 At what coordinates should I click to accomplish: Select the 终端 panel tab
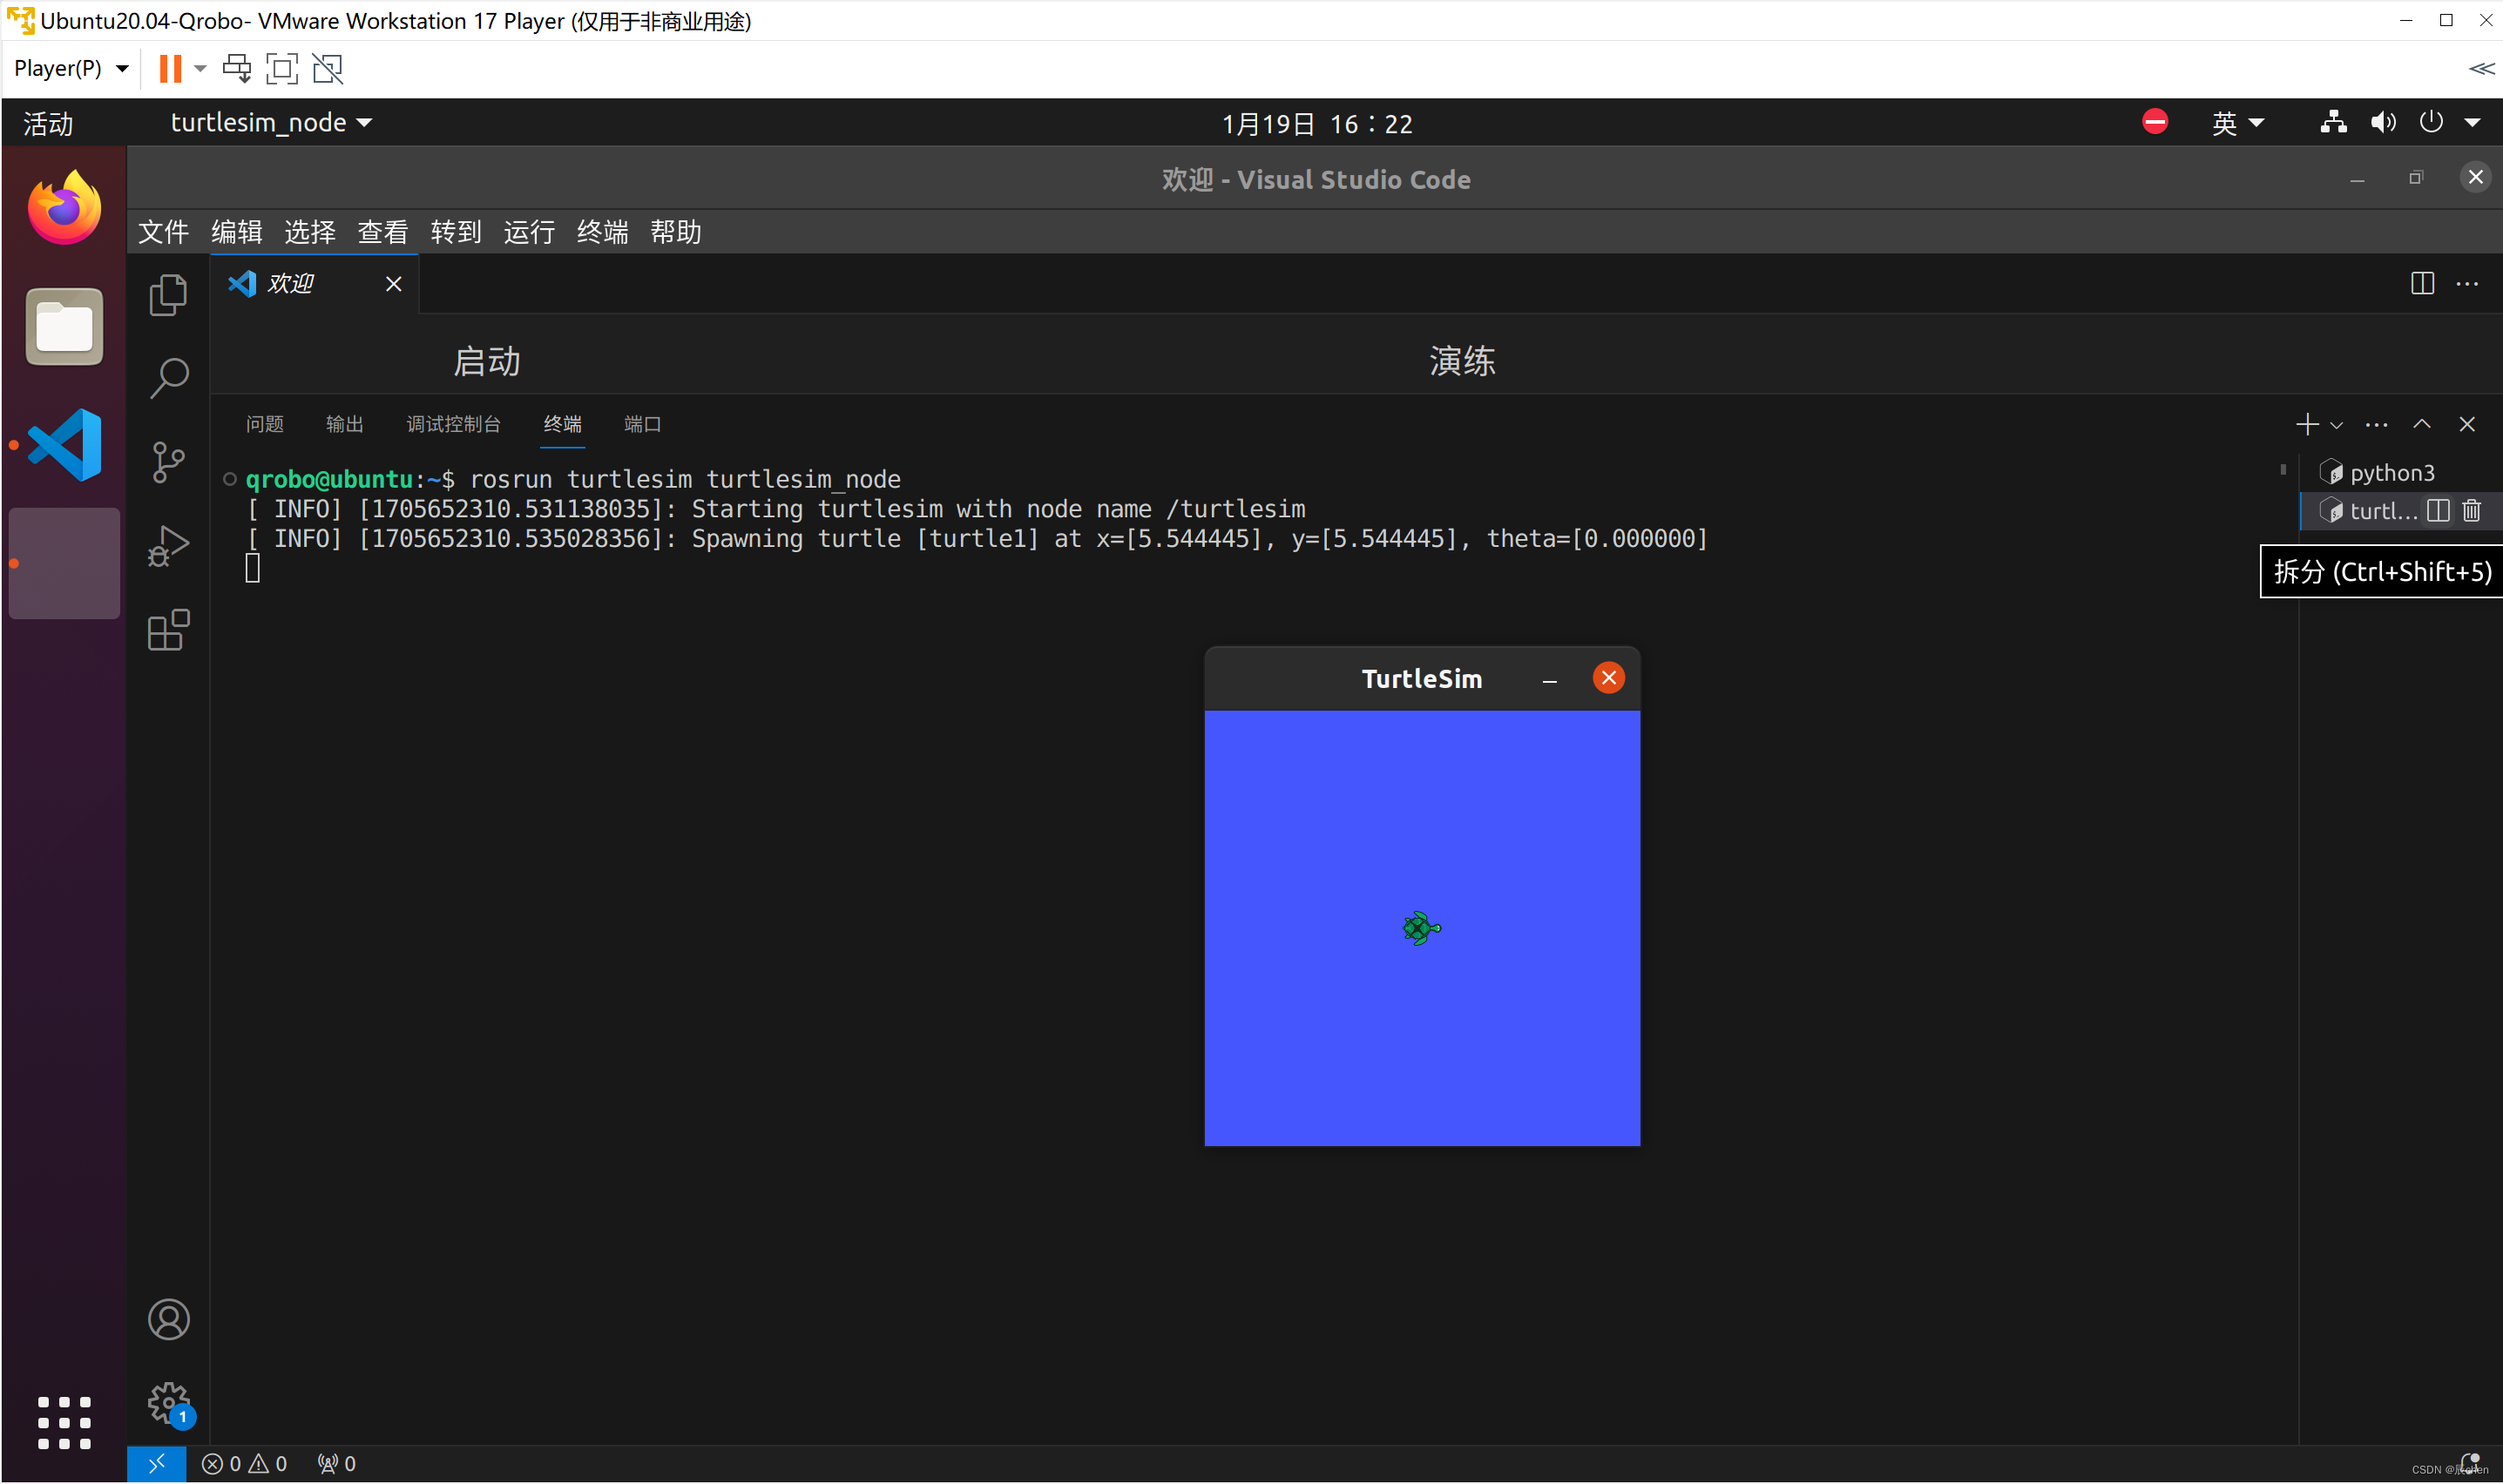[562, 424]
